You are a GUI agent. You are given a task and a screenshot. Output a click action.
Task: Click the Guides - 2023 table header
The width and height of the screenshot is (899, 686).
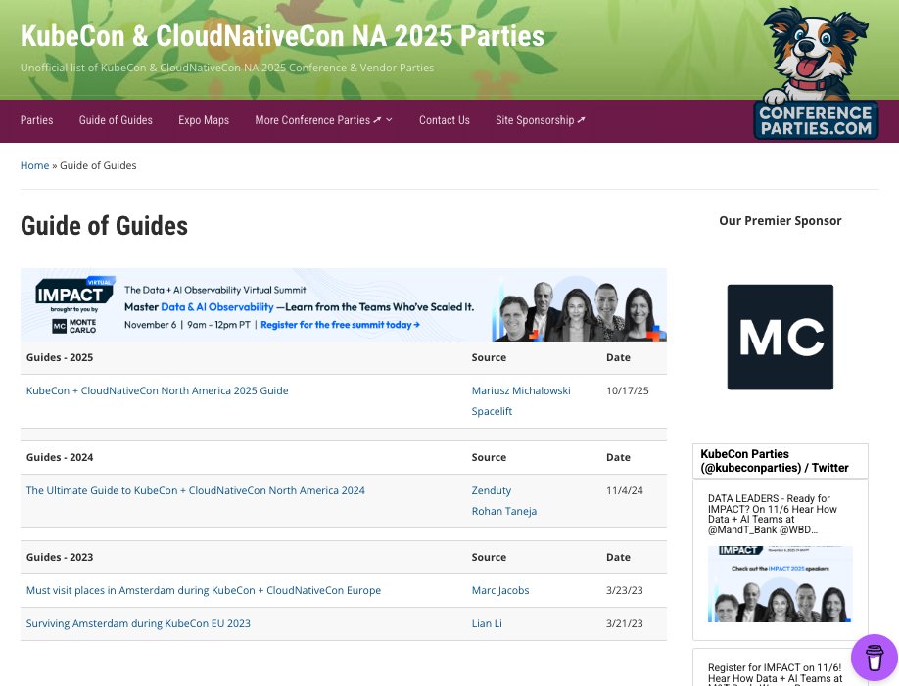click(60, 557)
